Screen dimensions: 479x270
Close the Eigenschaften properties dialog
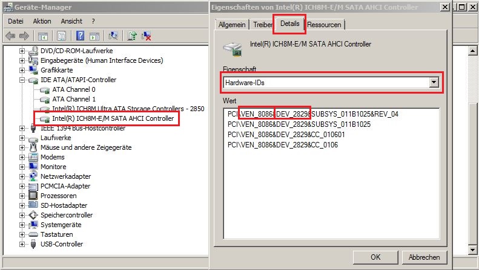[444, 7]
